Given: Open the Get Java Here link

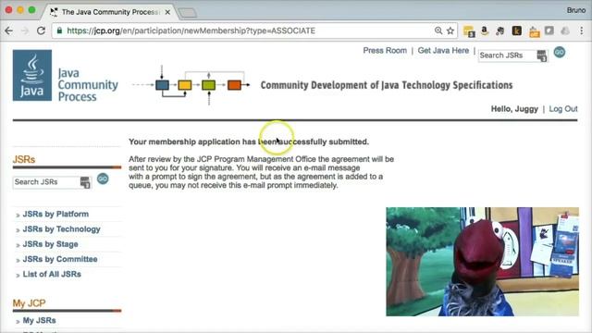Looking at the screenshot, I should tap(443, 51).
